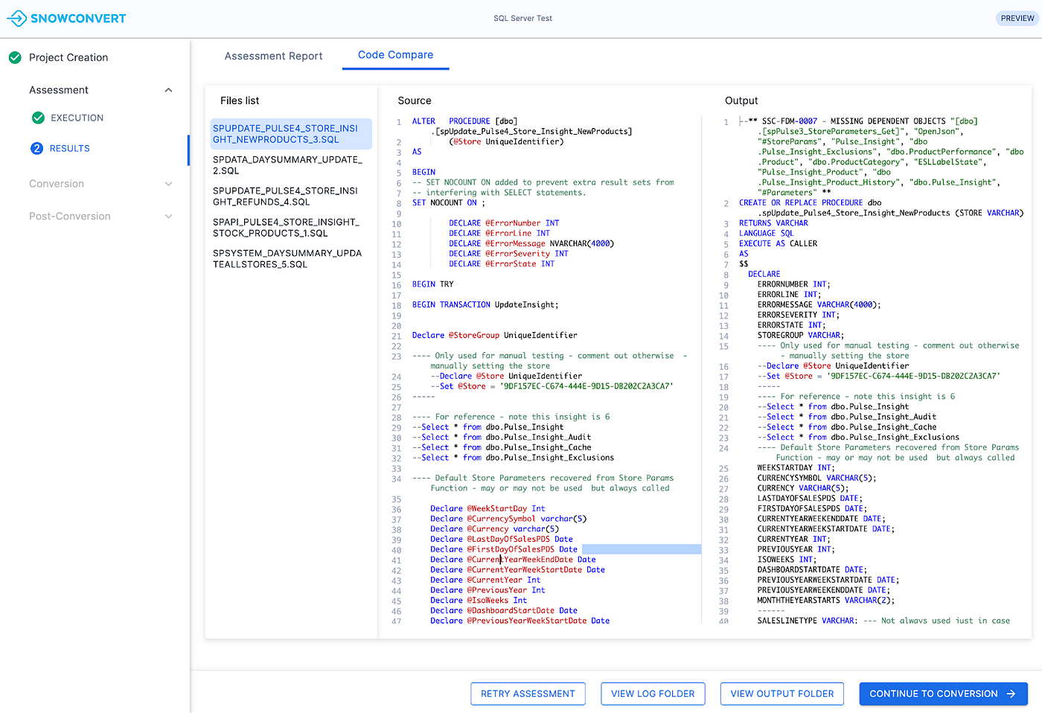Viewport: 1042px width, 713px height.
Task: Click output line 'WEEKSTARTDAY INT;'
Action: (x=795, y=467)
